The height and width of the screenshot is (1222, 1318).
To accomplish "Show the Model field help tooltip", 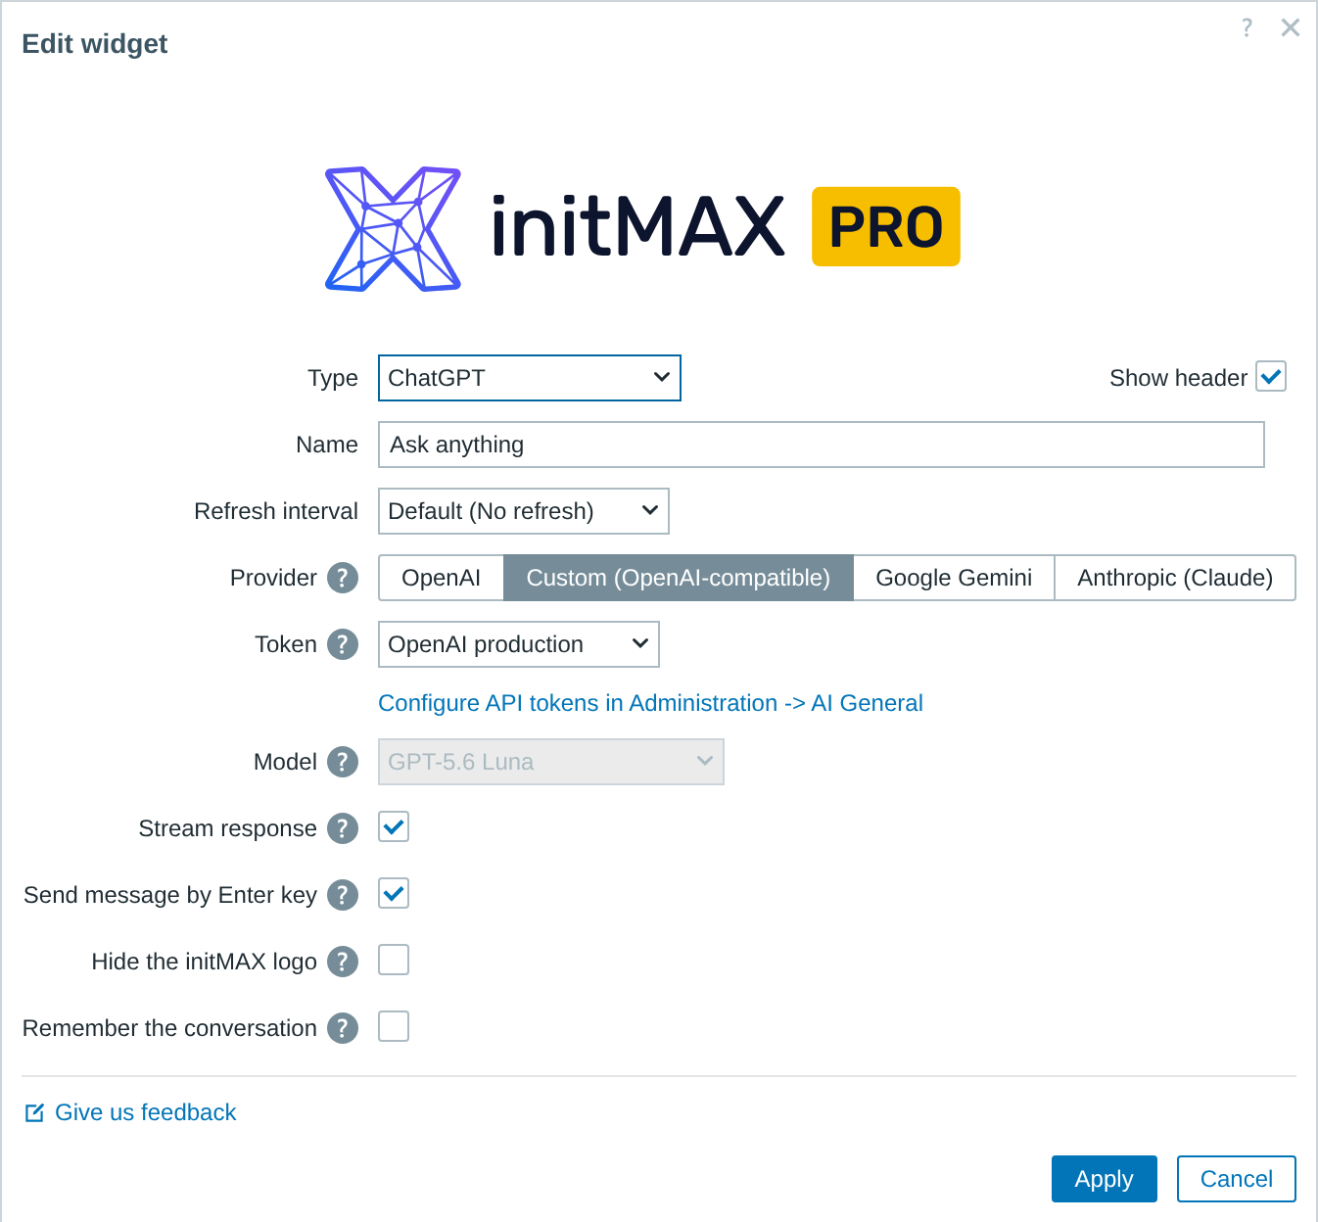I will coord(343,762).
